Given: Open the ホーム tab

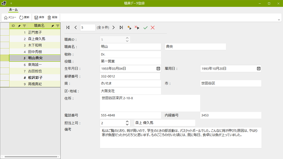Looking at the screenshot, I should point(13,10).
